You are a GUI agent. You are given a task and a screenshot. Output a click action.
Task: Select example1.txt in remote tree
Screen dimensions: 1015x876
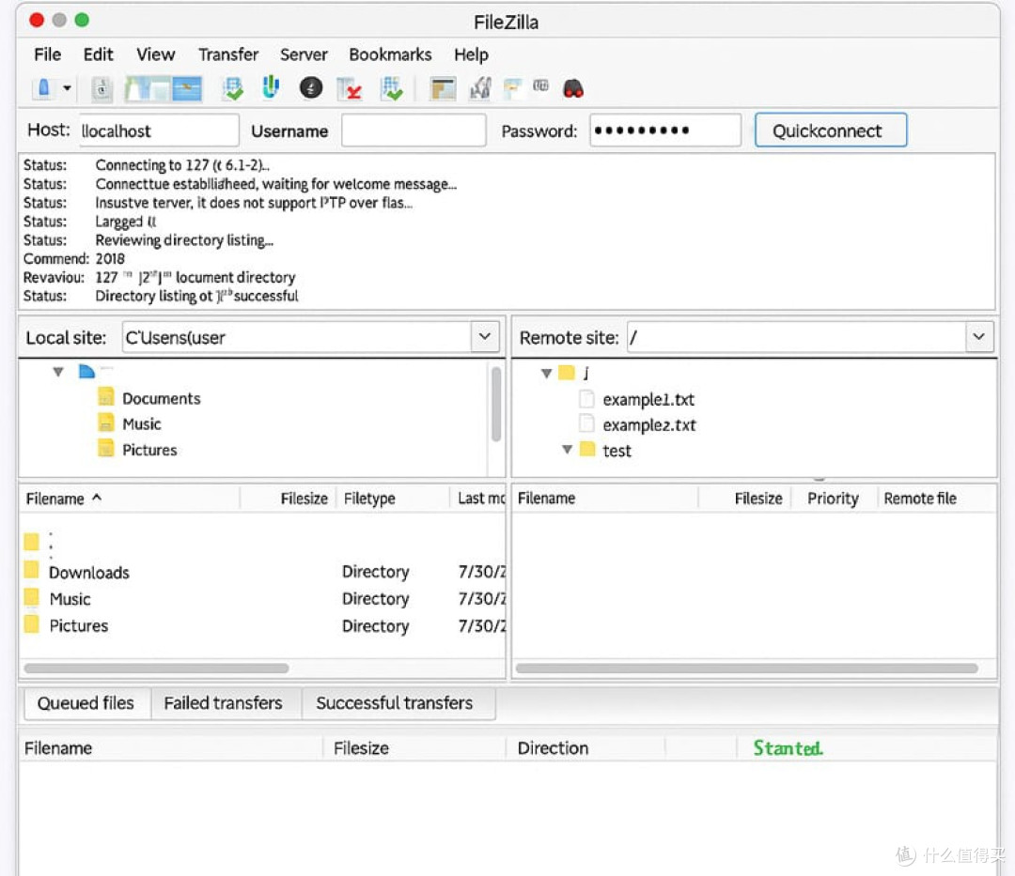(648, 400)
